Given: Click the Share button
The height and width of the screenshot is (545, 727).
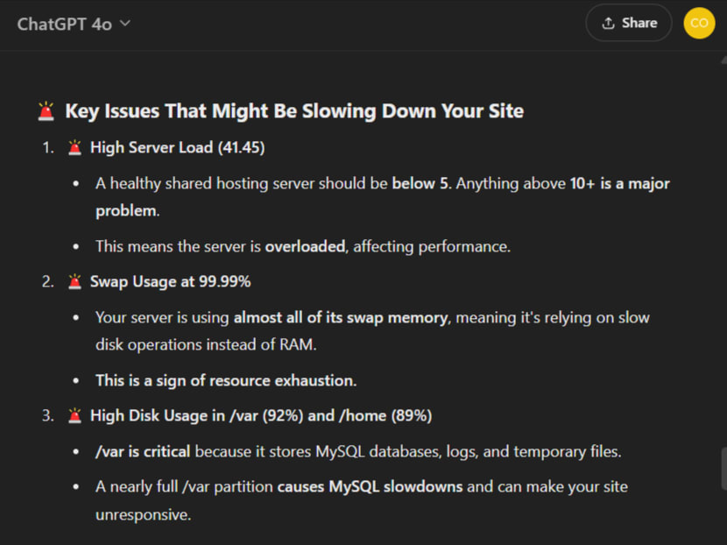Looking at the screenshot, I should click(x=629, y=23).
